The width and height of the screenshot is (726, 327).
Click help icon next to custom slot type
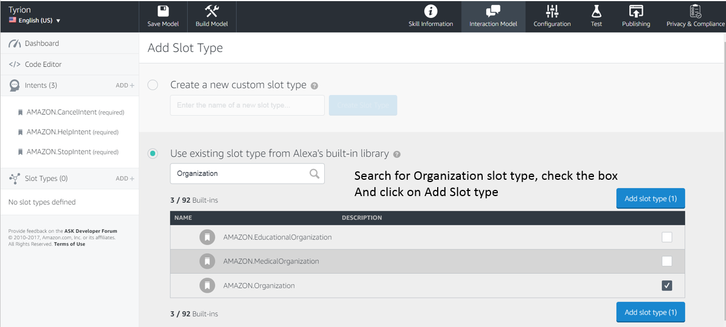point(314,86)
